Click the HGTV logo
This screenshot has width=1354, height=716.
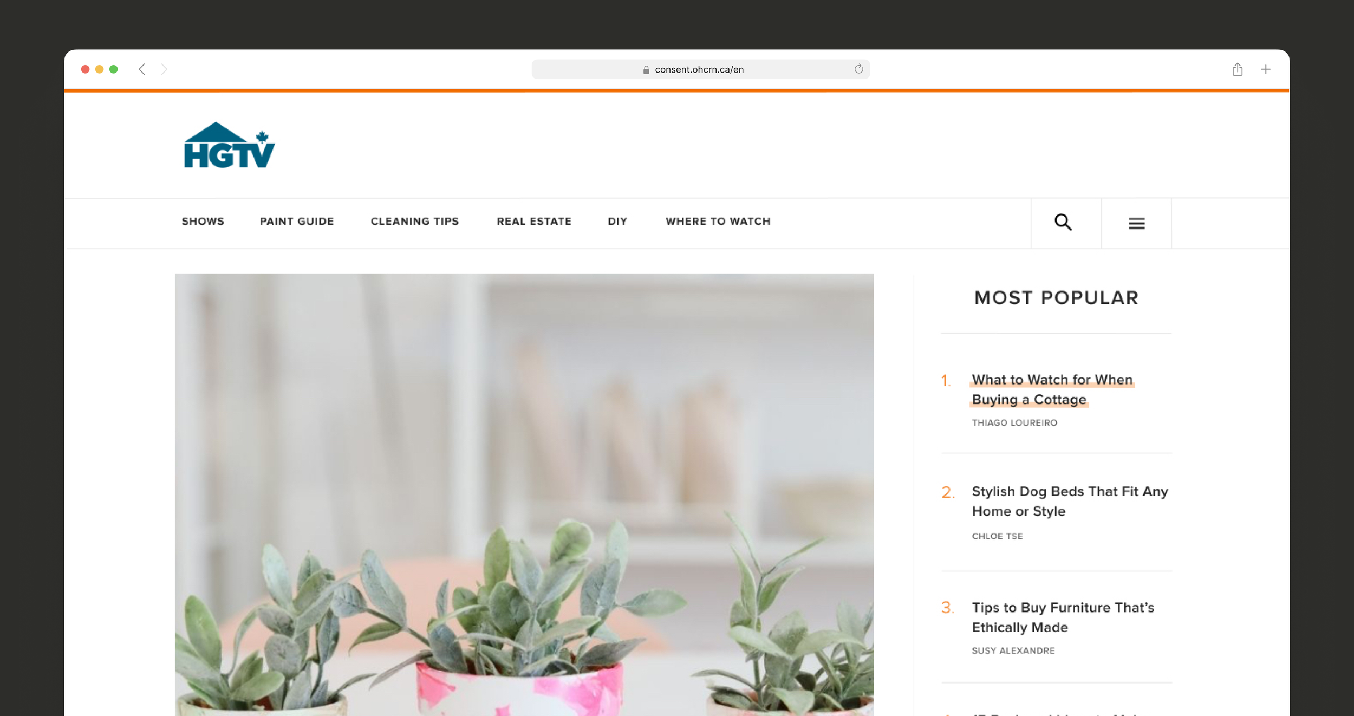coord(229,145)
